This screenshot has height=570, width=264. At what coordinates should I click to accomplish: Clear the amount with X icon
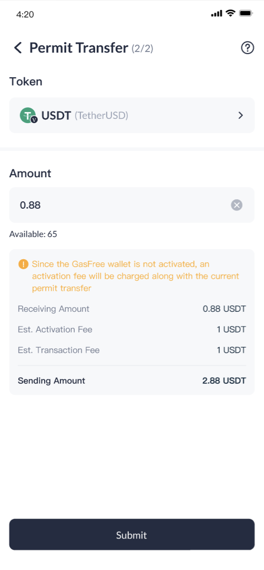[237, 205]
